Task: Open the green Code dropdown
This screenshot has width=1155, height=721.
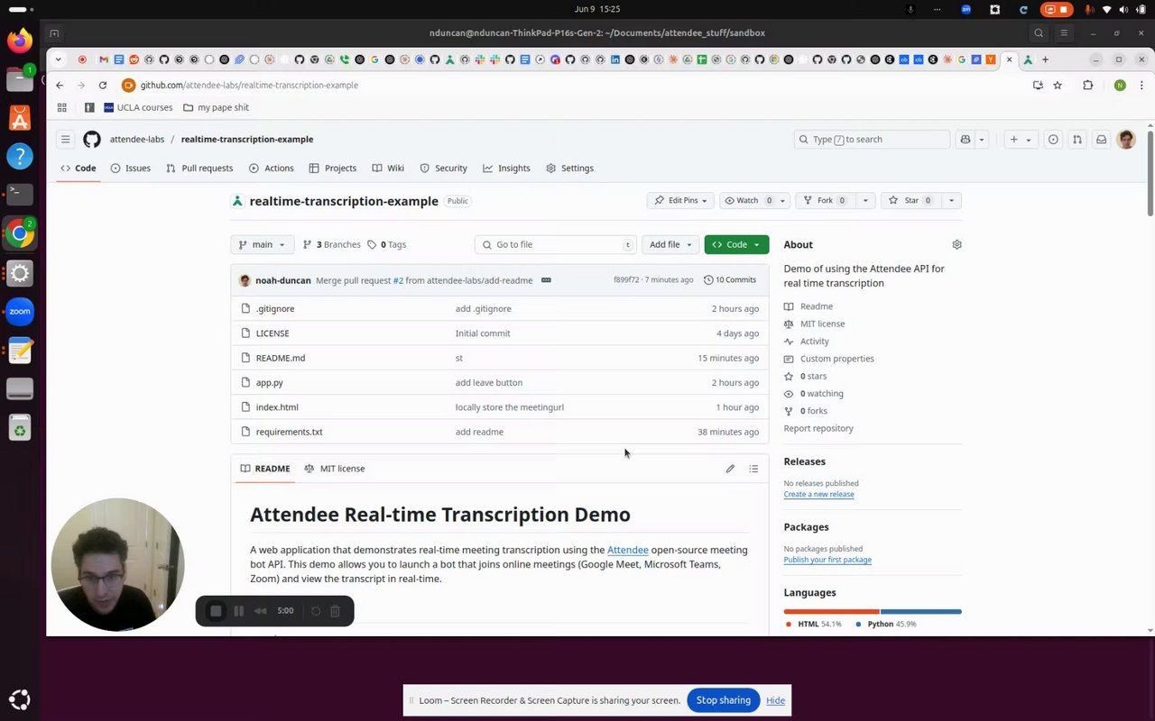Action: click(x=736, y=244)
